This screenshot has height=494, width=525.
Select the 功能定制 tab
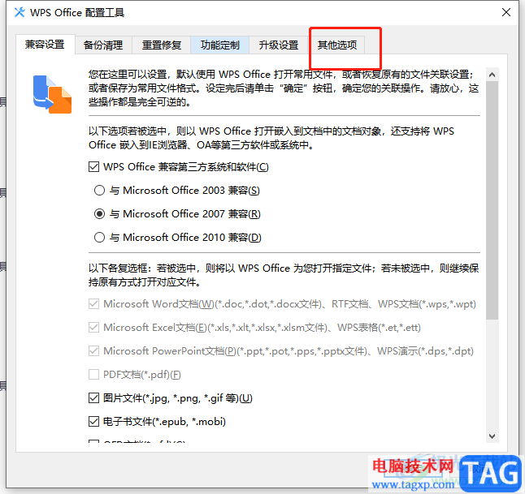219,45
